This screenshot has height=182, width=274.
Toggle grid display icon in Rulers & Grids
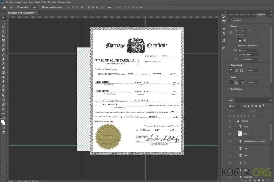point(236,70)
